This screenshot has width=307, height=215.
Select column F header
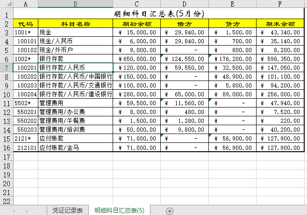(280, 4)
